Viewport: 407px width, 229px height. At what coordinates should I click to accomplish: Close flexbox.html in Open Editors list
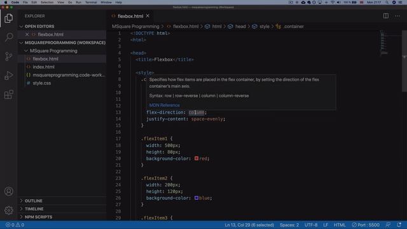pos(27,34)
